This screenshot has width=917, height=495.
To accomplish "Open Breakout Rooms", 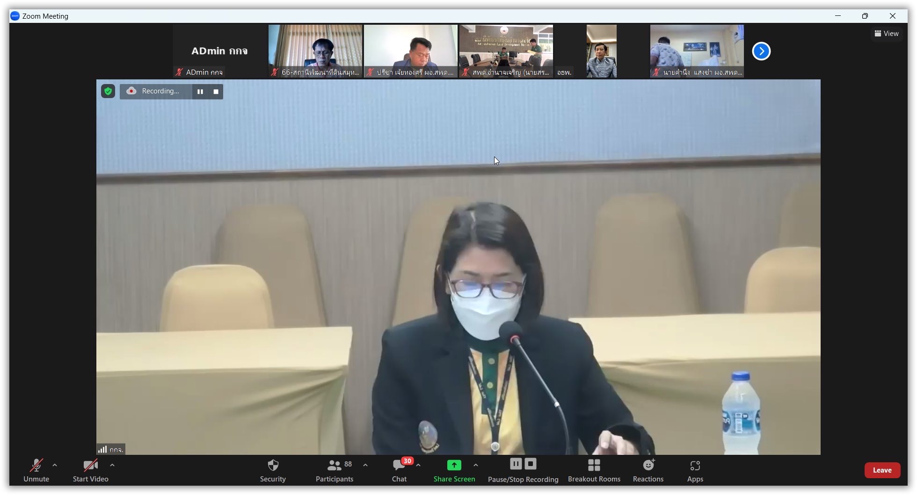I will tap(594, 470).
